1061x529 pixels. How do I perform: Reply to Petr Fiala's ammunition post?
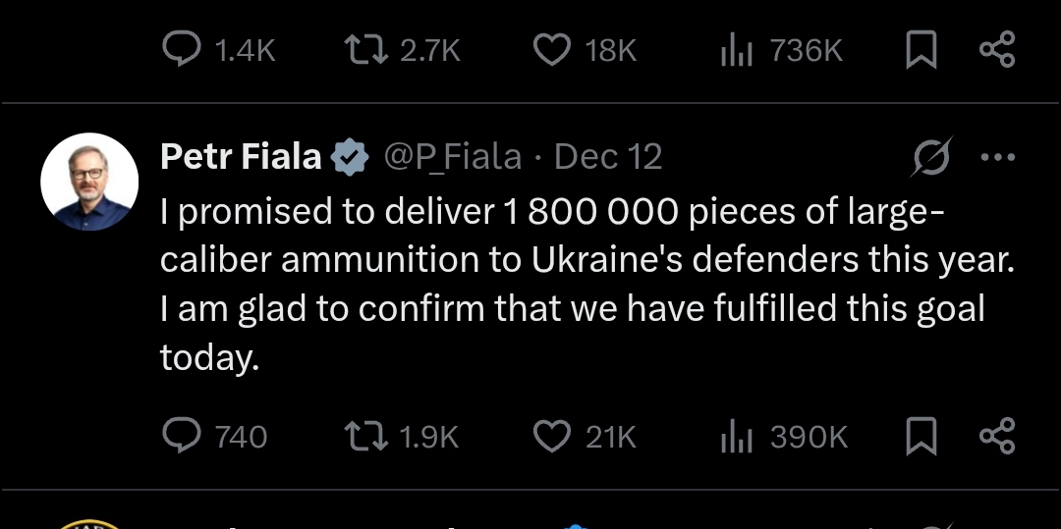[181, 436]
